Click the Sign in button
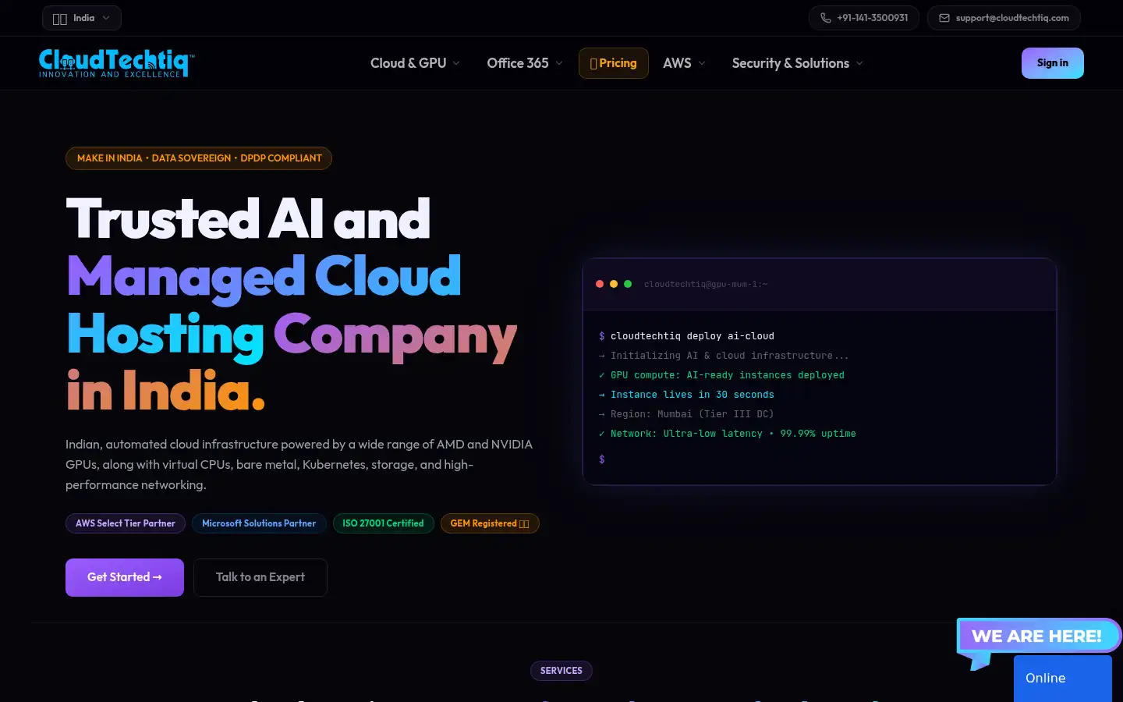This screenshot has width=1123, height=702. click(x=1053, y=63)
